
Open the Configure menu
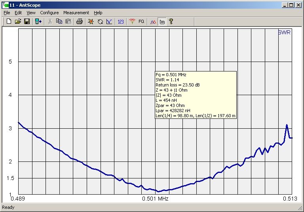pyautogui.click(x=49, y=13)
